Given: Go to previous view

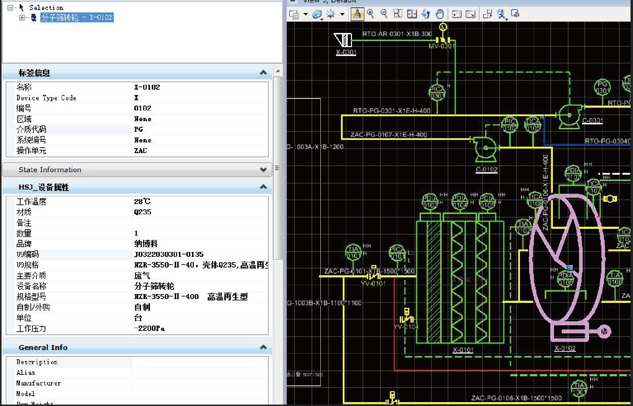Looking at the screenshot, I should pyautogui.click(x=457, y=14).
